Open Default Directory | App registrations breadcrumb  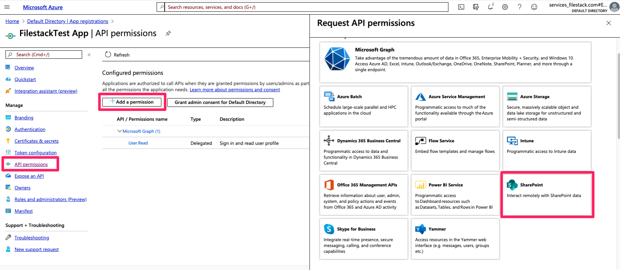[x=68, y=21]
